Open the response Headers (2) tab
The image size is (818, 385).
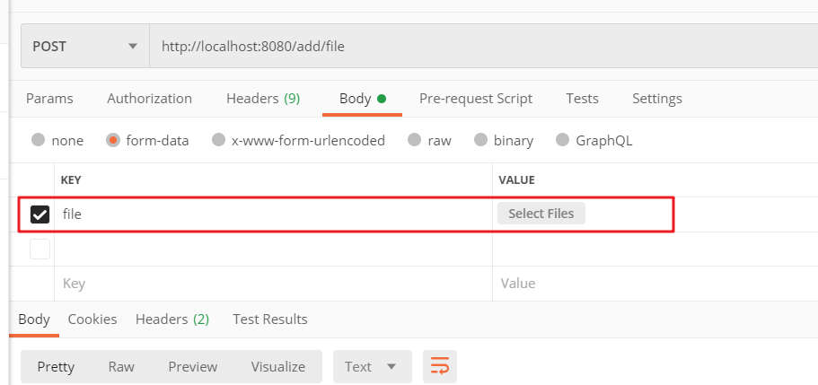click(x=172, y=319)
